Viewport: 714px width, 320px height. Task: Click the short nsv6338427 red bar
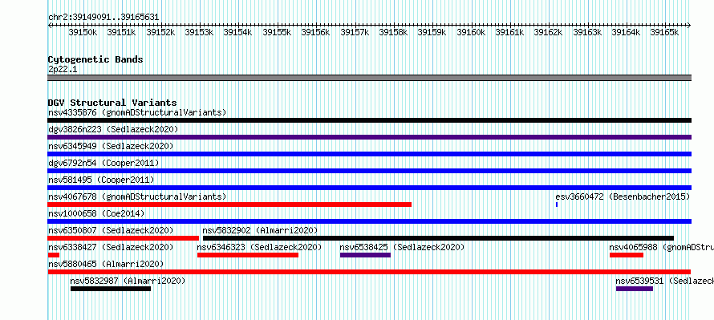click(54, 255)
